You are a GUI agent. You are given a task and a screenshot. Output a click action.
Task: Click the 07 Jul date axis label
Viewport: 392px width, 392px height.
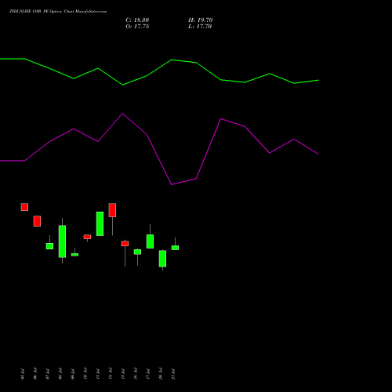coord(48,374)
